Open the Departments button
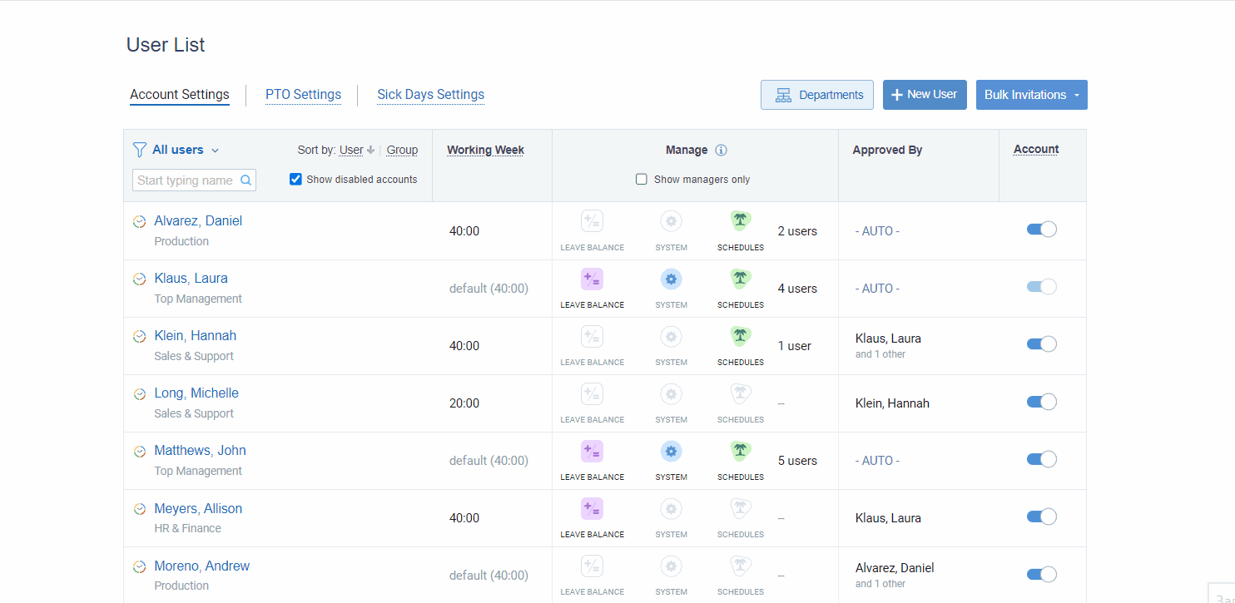 pos(817,95)
